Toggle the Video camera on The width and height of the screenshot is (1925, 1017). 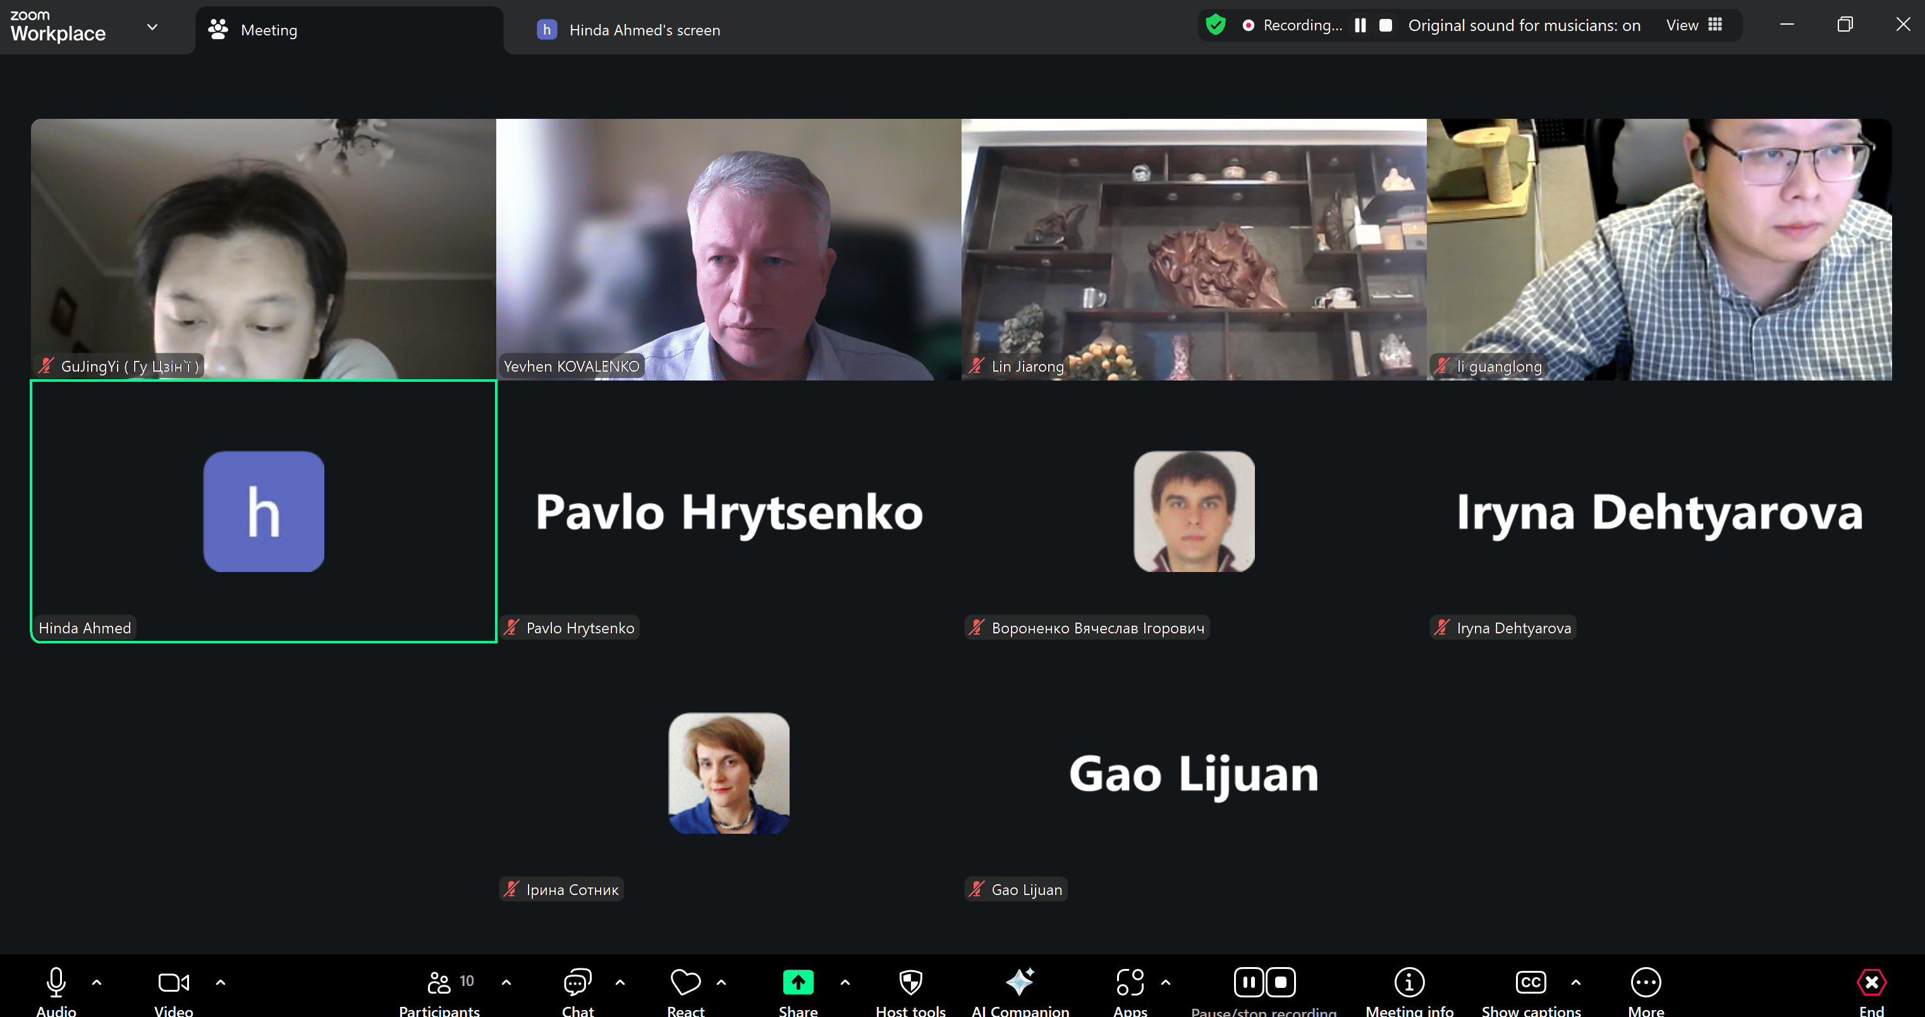(173, 983)
